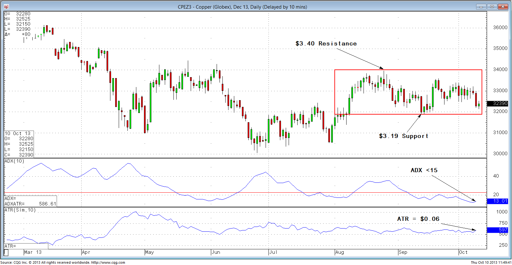Select the ADX(10) study label

pyautogui.click(x=14, y=161)
